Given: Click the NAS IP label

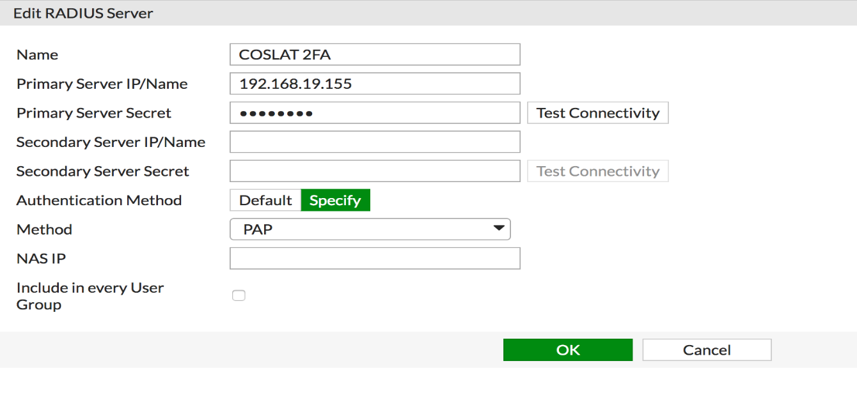Looking at the screenshot, I should [41, 258].
